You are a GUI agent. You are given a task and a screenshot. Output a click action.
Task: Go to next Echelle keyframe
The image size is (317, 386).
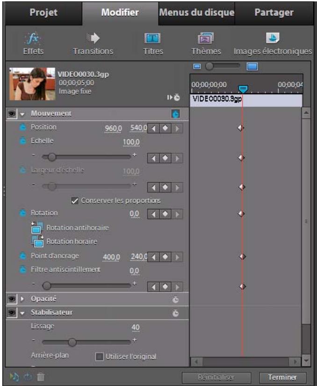pos(177,158)
